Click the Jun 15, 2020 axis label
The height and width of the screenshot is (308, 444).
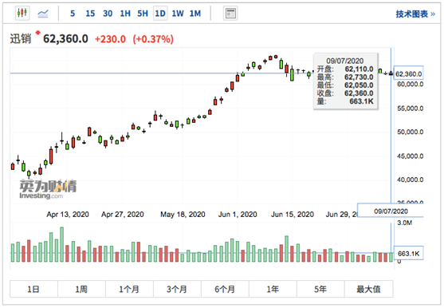point(293,215)
